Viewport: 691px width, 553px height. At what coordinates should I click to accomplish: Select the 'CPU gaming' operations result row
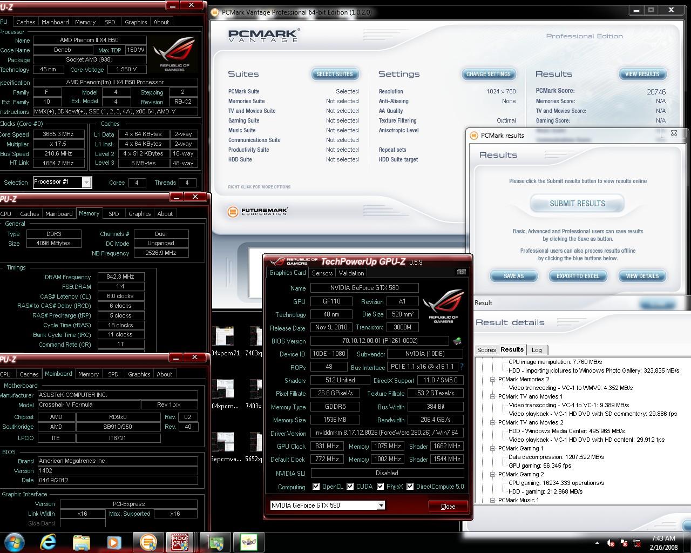click(x=556, y=483)
